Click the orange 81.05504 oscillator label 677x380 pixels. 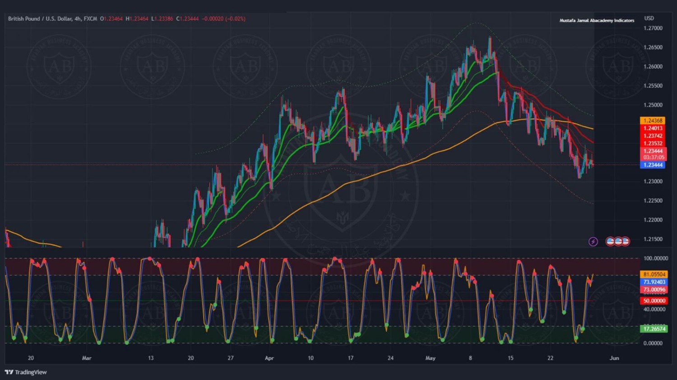[x=654, y=274]
